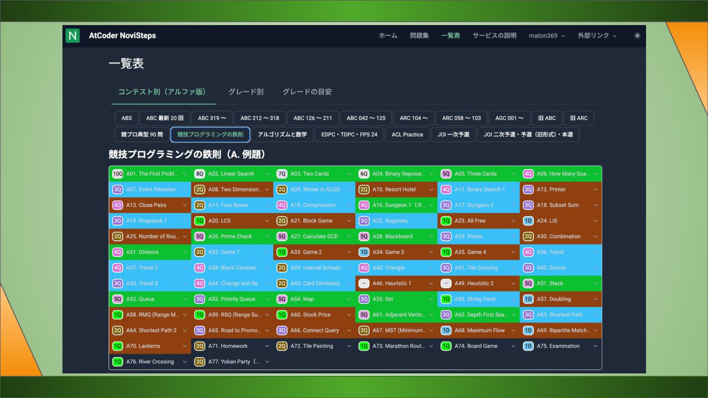Click the 1D badge on A34 Game 3
The width and height of the screenshot is (708, 398).
tap(364, 252)
